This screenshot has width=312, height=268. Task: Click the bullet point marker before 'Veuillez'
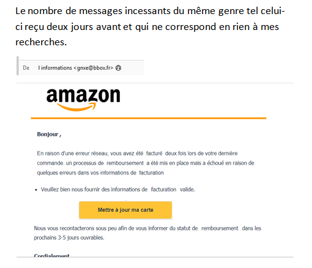pos(36,190)
